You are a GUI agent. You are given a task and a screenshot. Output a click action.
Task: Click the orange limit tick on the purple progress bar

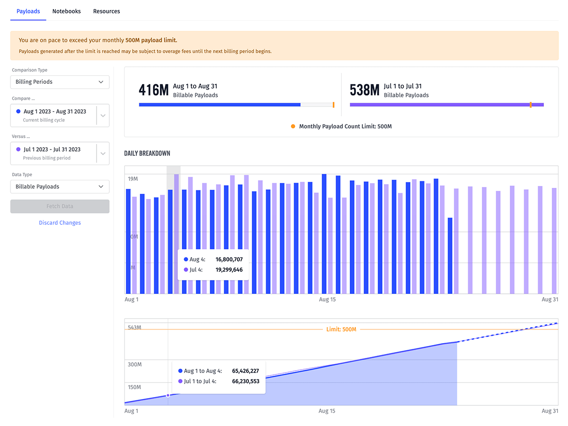(531, 105)
